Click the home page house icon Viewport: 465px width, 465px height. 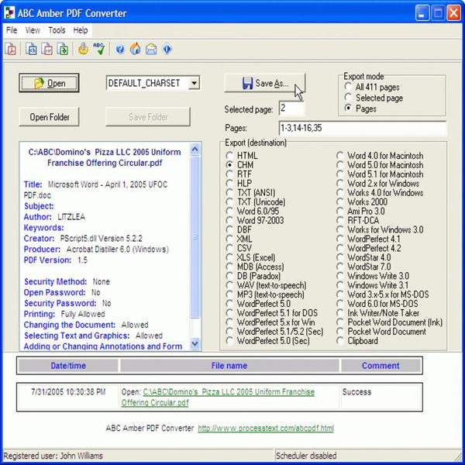click(x=136, y=49)
